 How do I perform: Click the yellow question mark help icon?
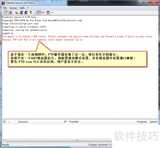coord(31,13)
